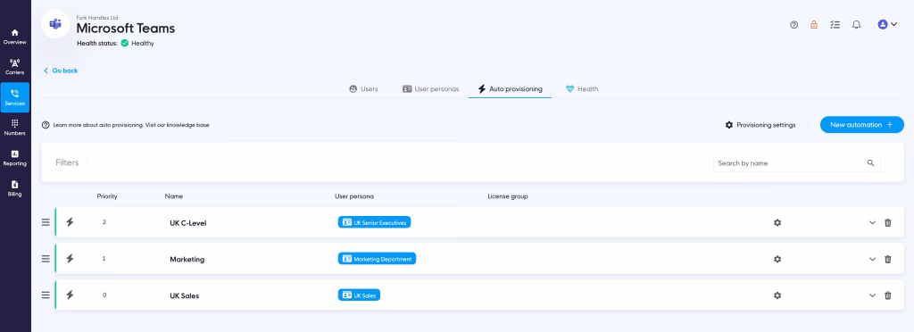Delete the UK C-Level automation
Viewport: 914px width, 332px height.
click(888, 222)
